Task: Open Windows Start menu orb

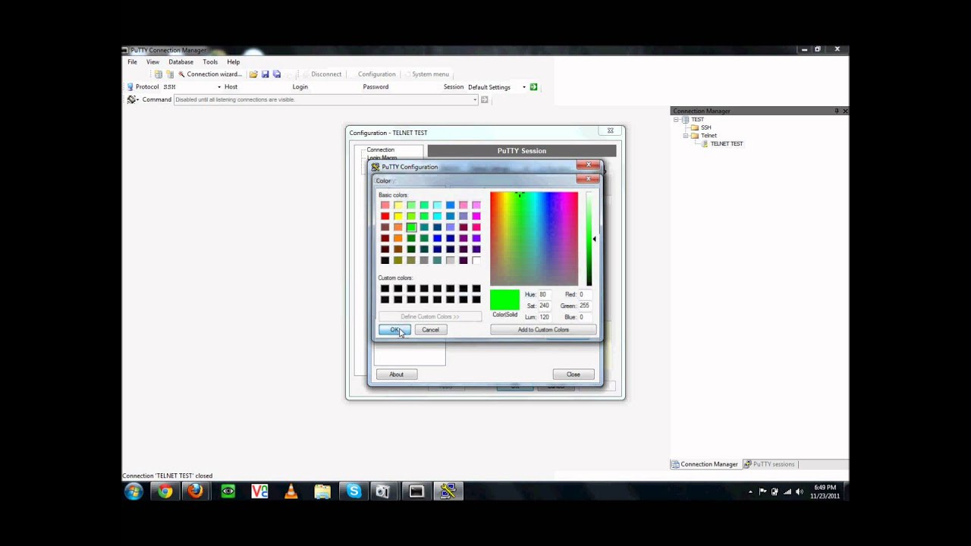Action: [x=134, y=491]
